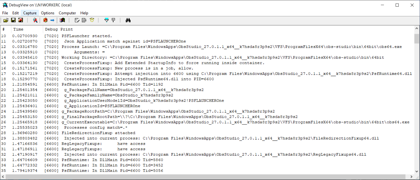
Task: Select the line mentioning FileRedirectionFixup64.dll
Action: (207, 138)
